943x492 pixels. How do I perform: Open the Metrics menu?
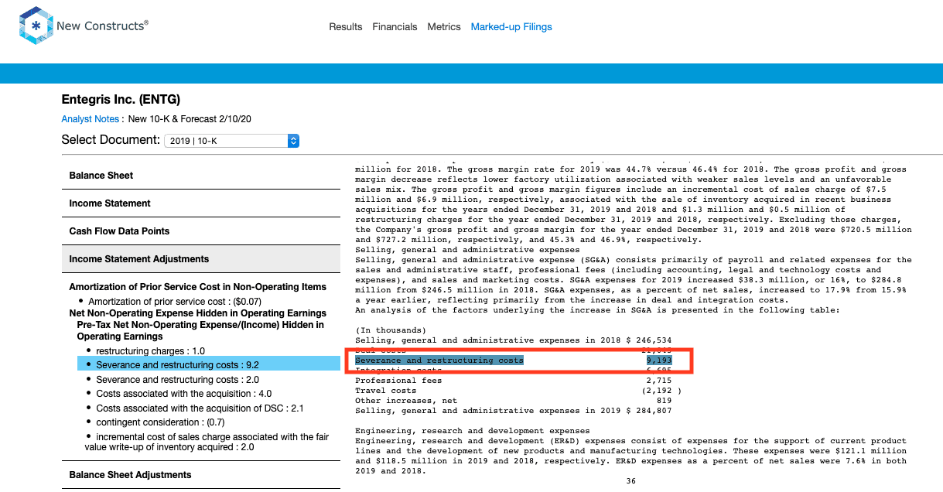click(x=444, y=27)
